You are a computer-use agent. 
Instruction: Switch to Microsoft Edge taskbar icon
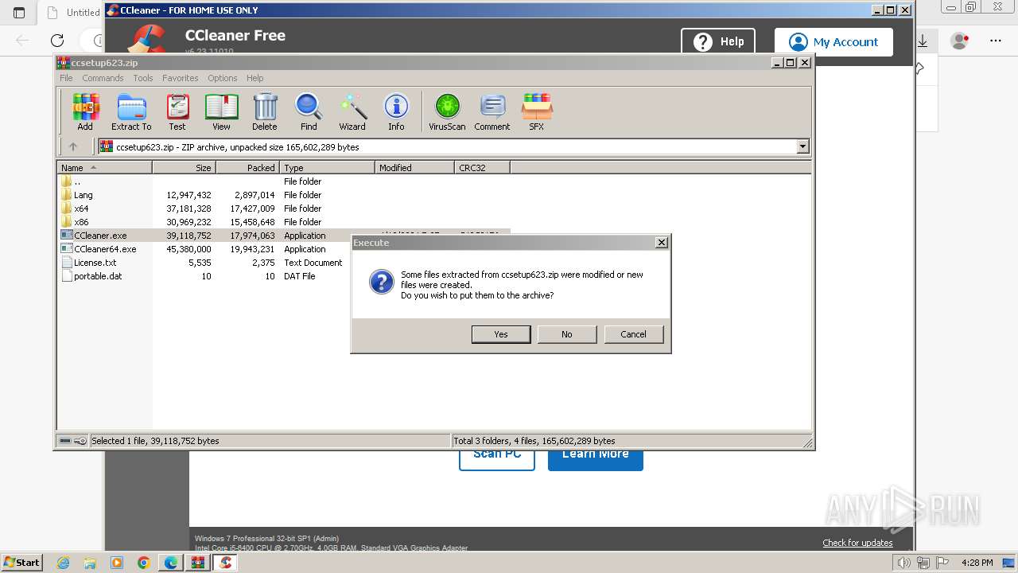(x=171, y=563)
